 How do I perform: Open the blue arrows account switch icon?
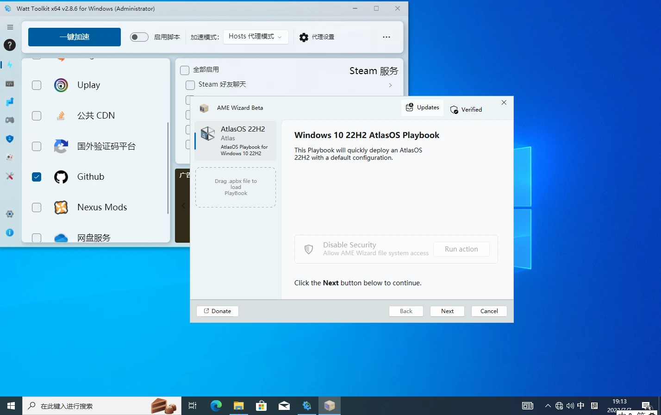click(10, 101)
